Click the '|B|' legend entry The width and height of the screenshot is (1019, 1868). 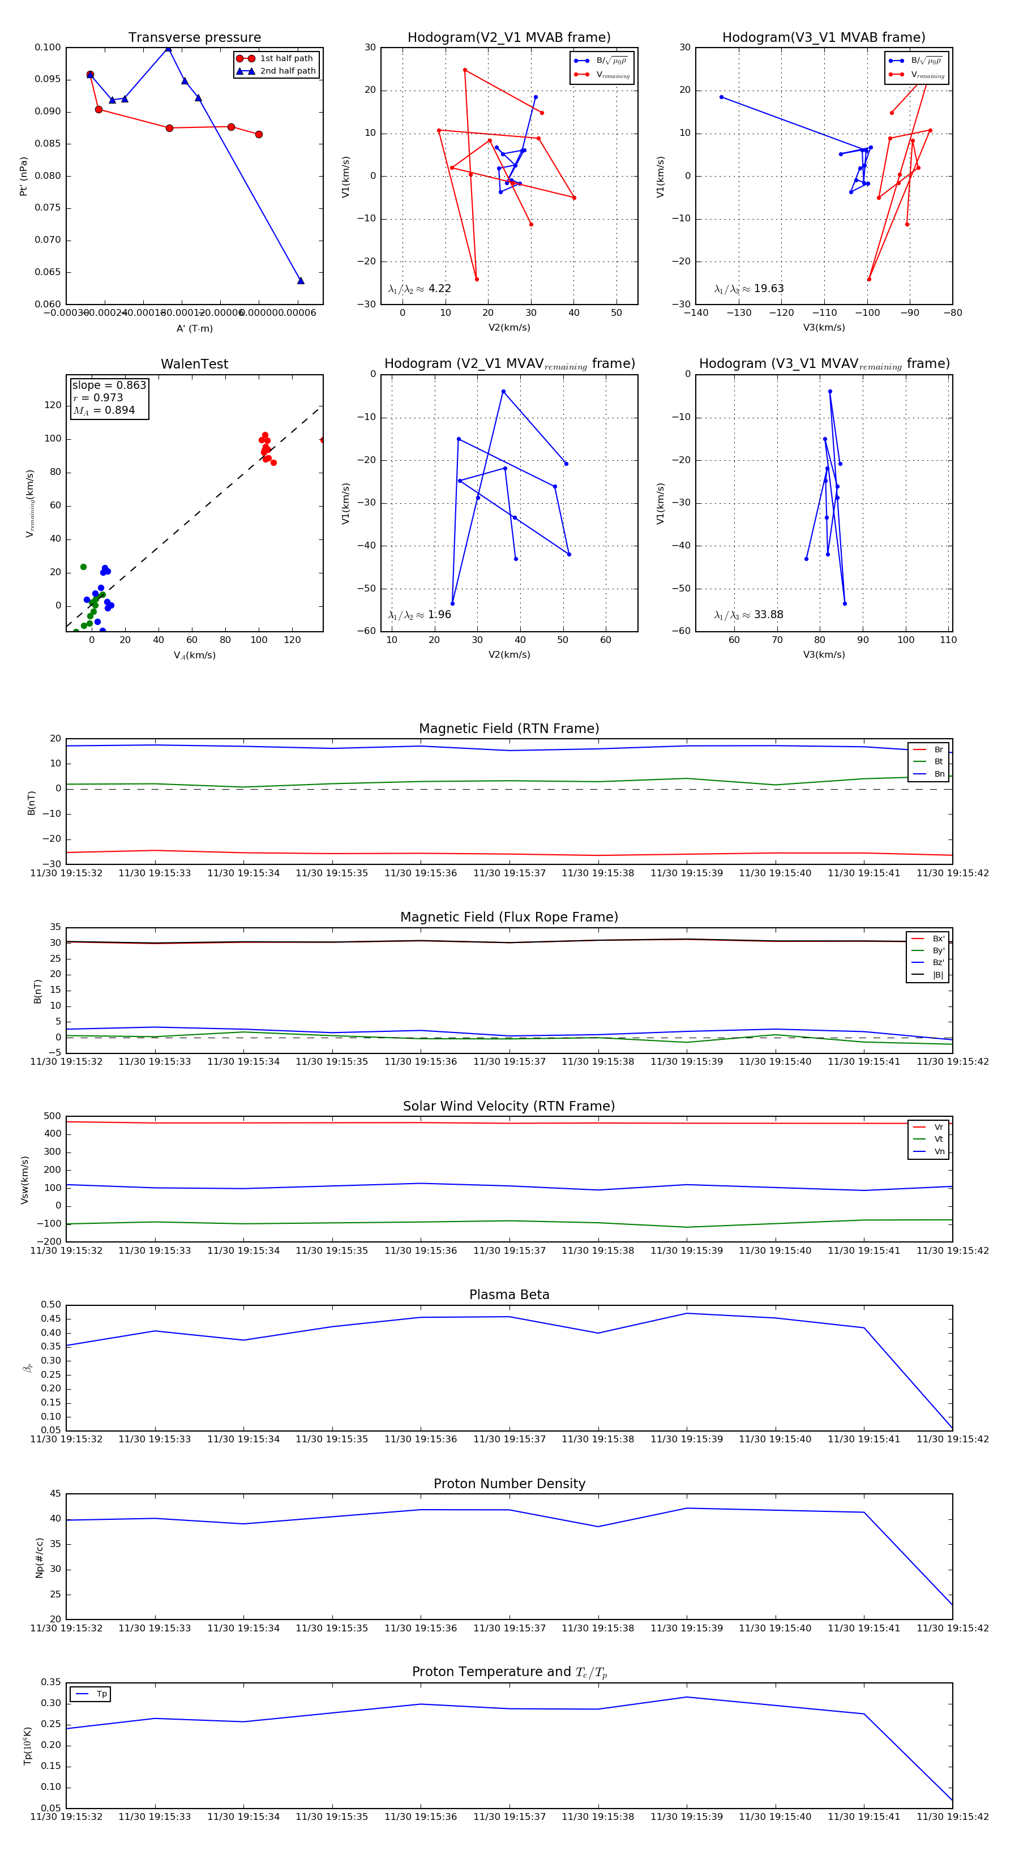[928, 975]
